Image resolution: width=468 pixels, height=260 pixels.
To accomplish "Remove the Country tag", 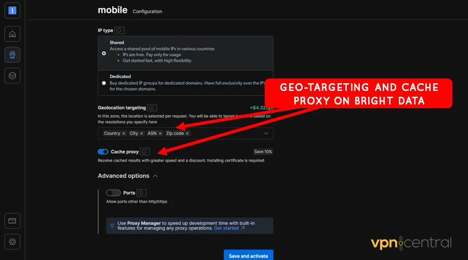I will [124, 134].
